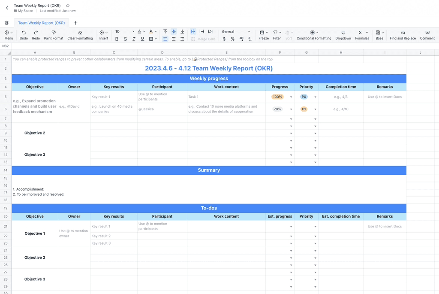Open the Priority dropdown next to P0
439x294 pixels.
pos(314,97)
